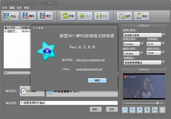Image resolution: width=171 pixels, height=119 pixels.
Task: Click the 停止 (Stop) toolbar button
Action: [85, 16]
